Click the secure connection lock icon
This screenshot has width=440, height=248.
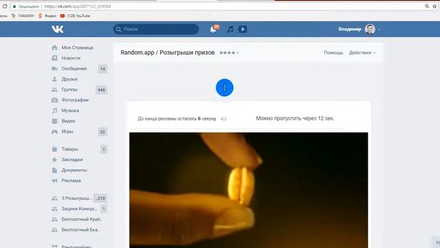tap(14, 6)
